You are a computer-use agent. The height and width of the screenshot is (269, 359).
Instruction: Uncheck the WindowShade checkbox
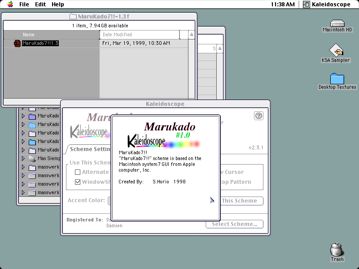click(x=78, y=182)
